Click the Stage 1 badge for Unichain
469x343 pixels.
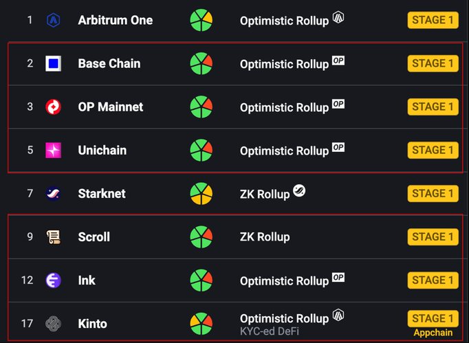tap(433, 150)
